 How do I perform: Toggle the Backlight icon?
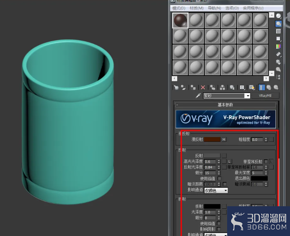[278, 23]
